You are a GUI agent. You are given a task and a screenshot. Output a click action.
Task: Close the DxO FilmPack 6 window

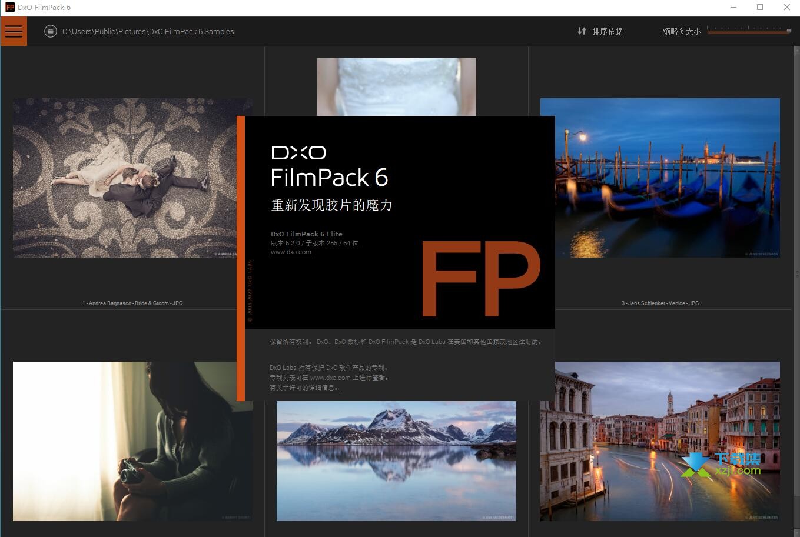coord(787,8)
